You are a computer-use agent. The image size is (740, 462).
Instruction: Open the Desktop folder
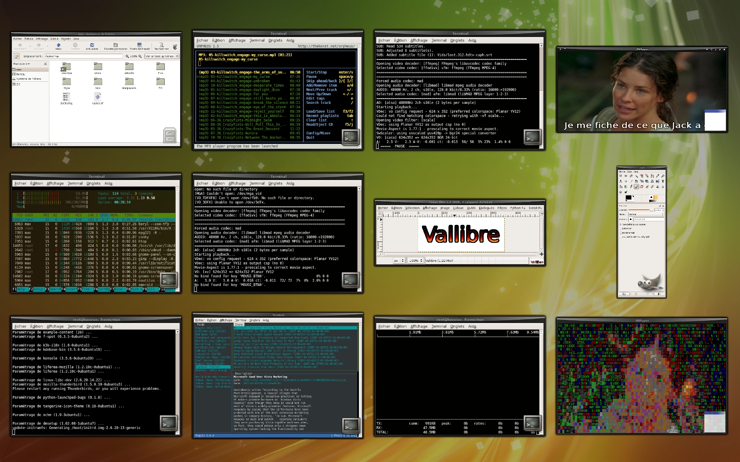click(67, 67)
